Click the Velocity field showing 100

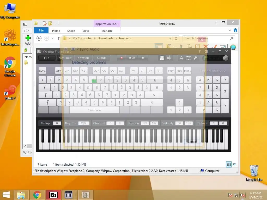tap(189, 123)
